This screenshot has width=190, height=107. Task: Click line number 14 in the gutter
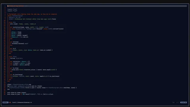pos(5,27)
